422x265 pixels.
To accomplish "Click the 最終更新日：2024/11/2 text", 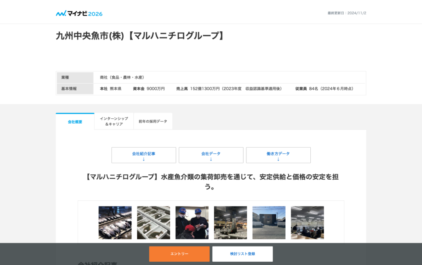I will coord(347,13).
